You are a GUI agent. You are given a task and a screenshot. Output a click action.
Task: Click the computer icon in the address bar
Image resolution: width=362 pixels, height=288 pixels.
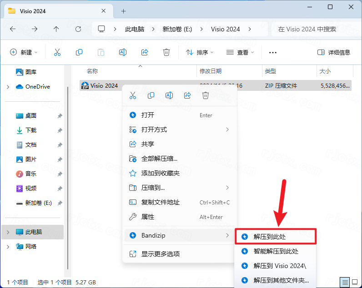click(101, 29)
